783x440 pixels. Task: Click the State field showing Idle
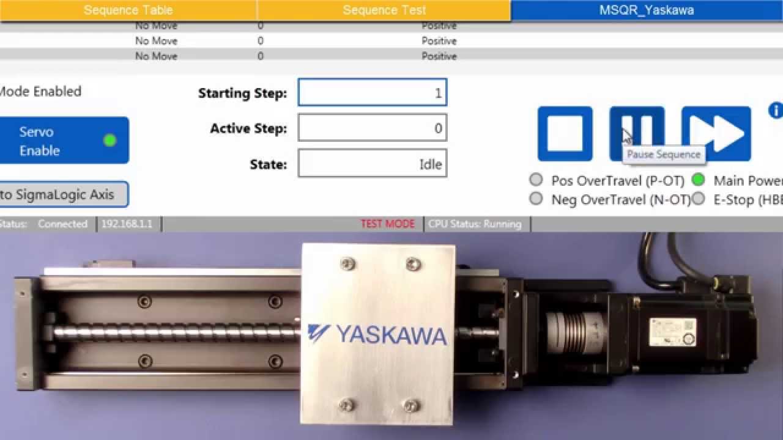[x=373, y=164]
